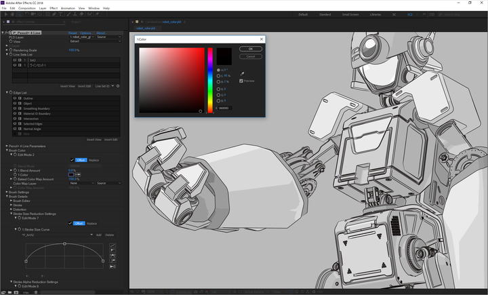Hide the Outline edge visibility eye
This screenshot has height=295, width=488.
pos(14,98)
